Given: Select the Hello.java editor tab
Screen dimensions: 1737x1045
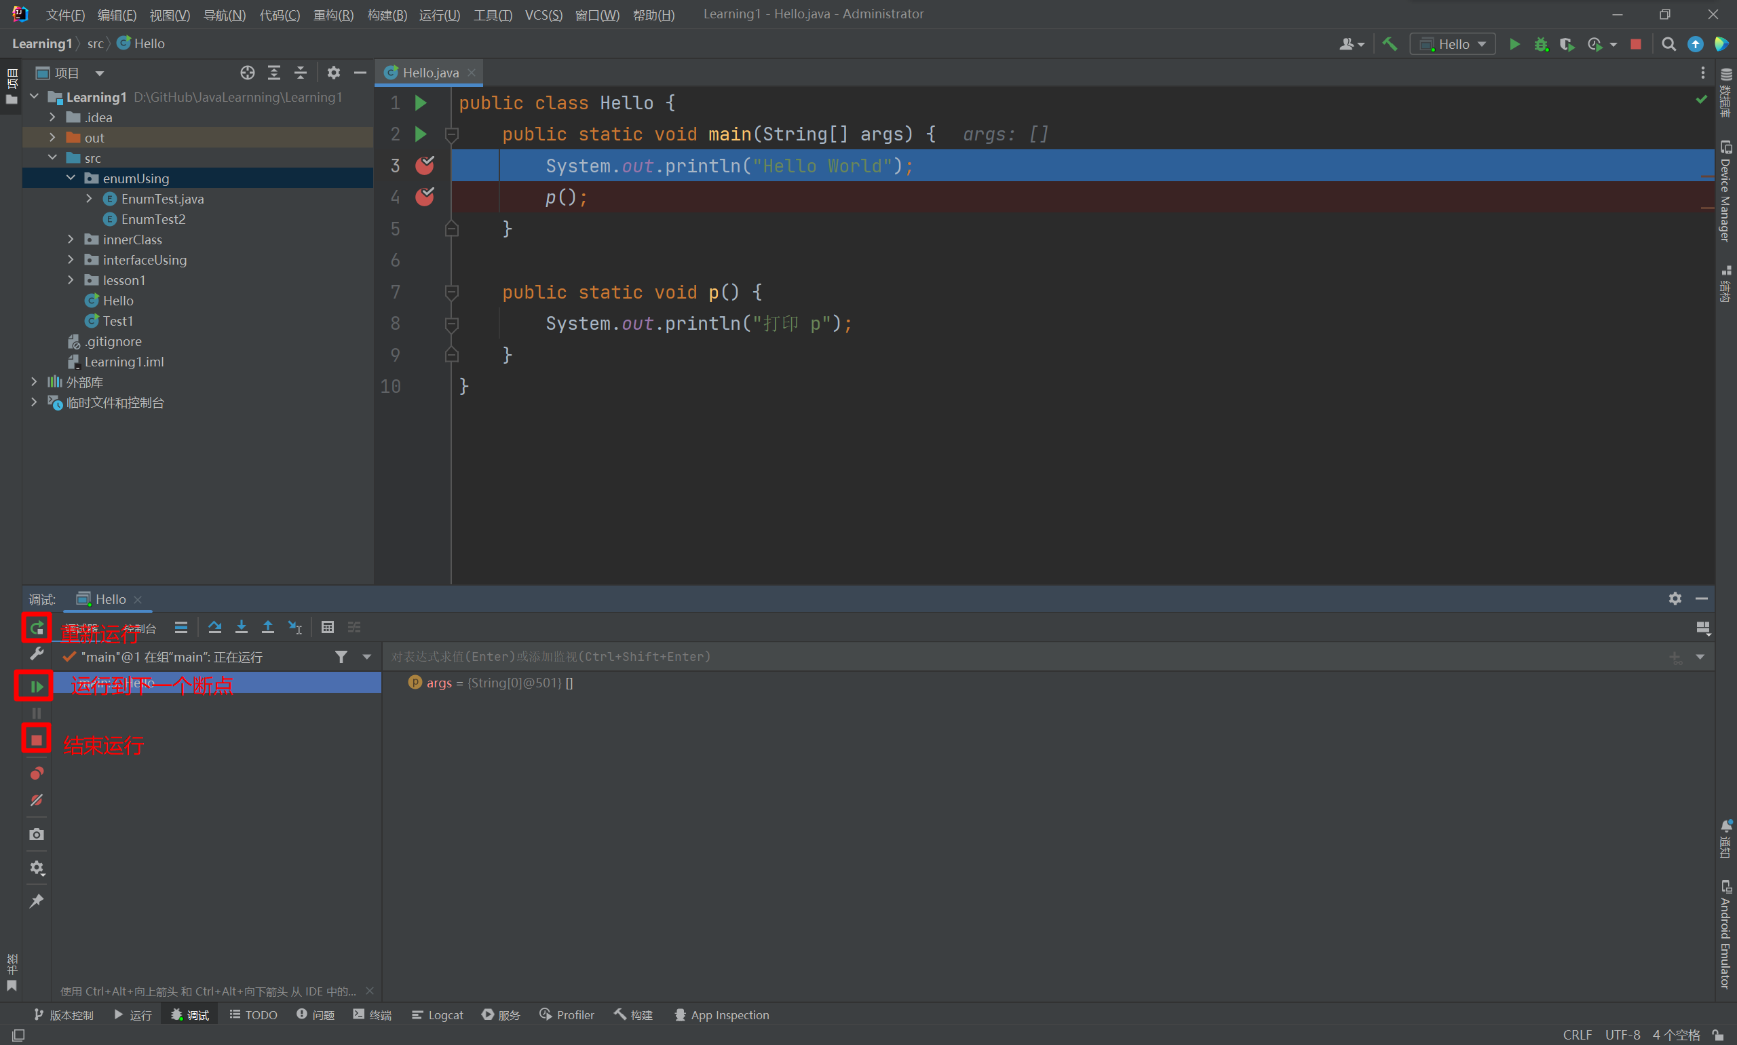Looking at the screenshot, I should point(430,73).
